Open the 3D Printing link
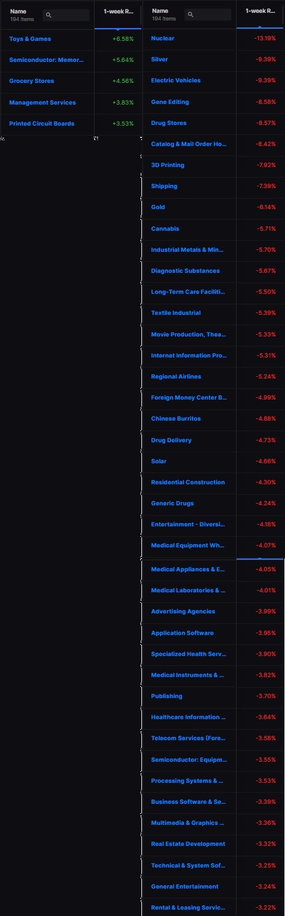The image size is (285, 916). [x=168, y=165]
